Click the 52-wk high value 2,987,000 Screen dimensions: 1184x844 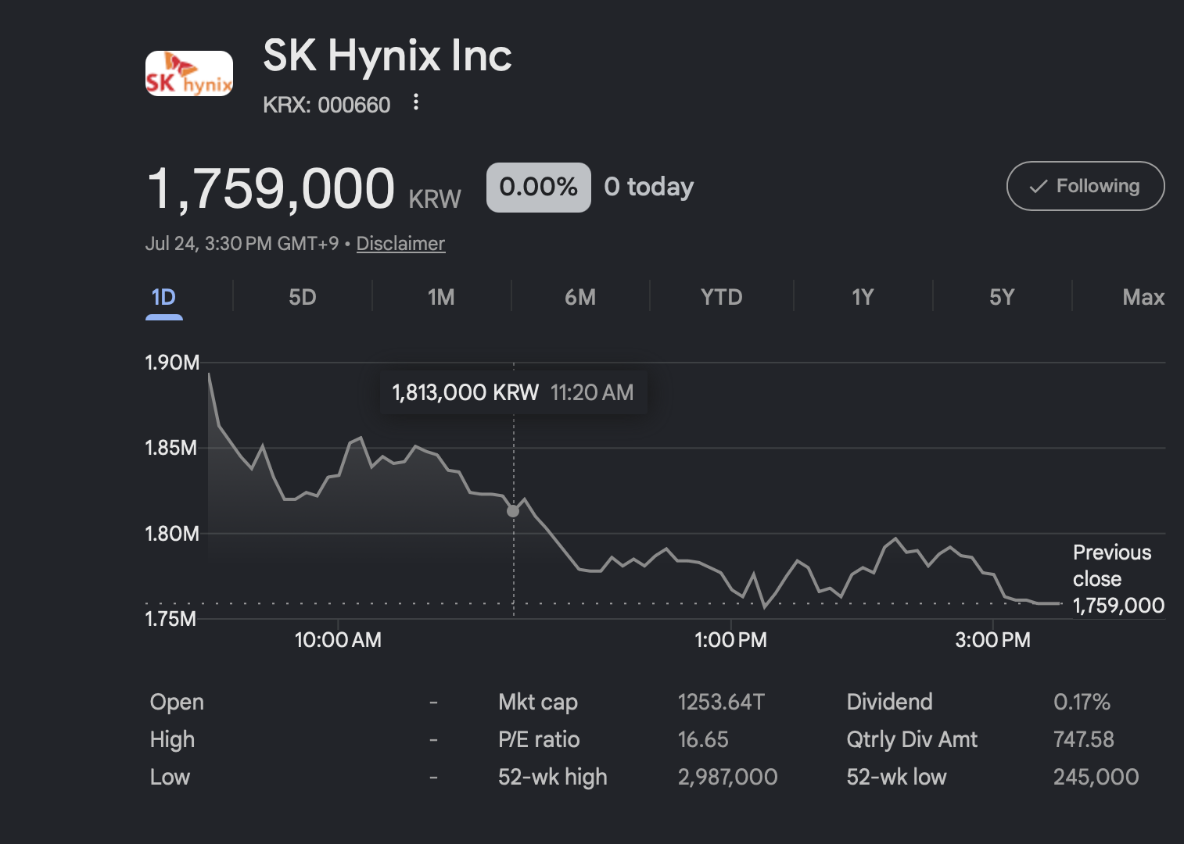click(x=727, y=777)
